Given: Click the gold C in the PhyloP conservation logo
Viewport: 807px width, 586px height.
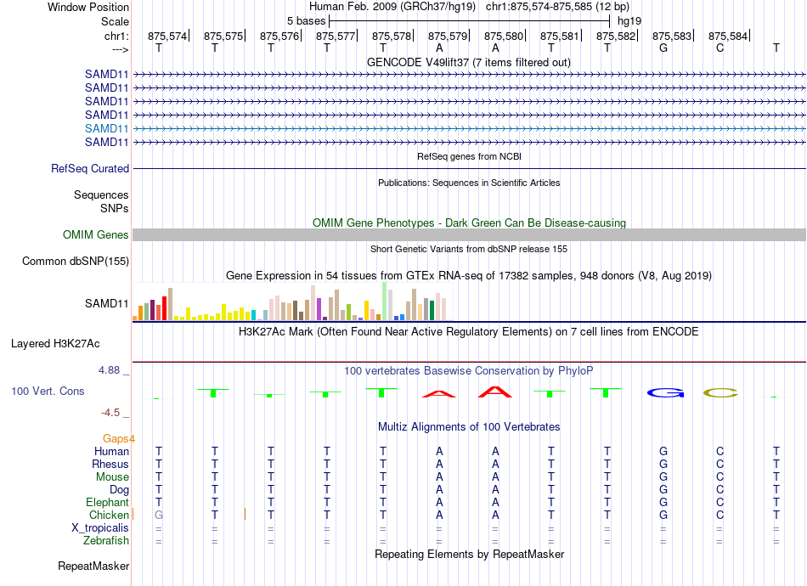Looking at the screenshot, I should [720, 393].
